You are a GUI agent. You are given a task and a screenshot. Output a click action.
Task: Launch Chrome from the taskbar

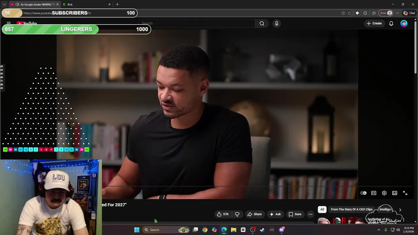pos(205,230)
